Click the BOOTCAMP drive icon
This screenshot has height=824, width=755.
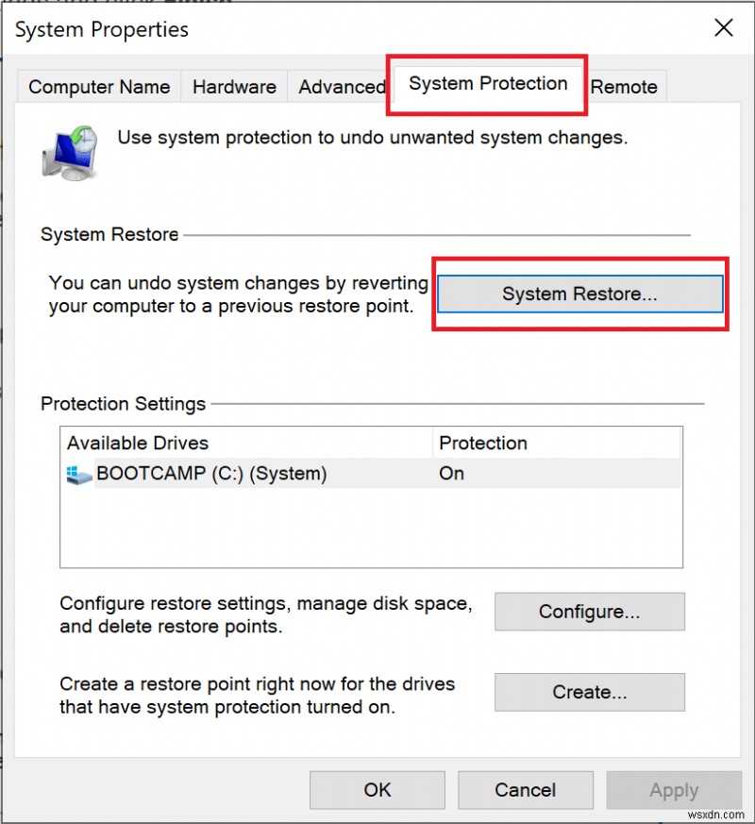[x=78, y=475]
